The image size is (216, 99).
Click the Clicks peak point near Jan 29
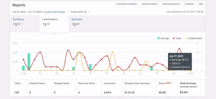179,48
